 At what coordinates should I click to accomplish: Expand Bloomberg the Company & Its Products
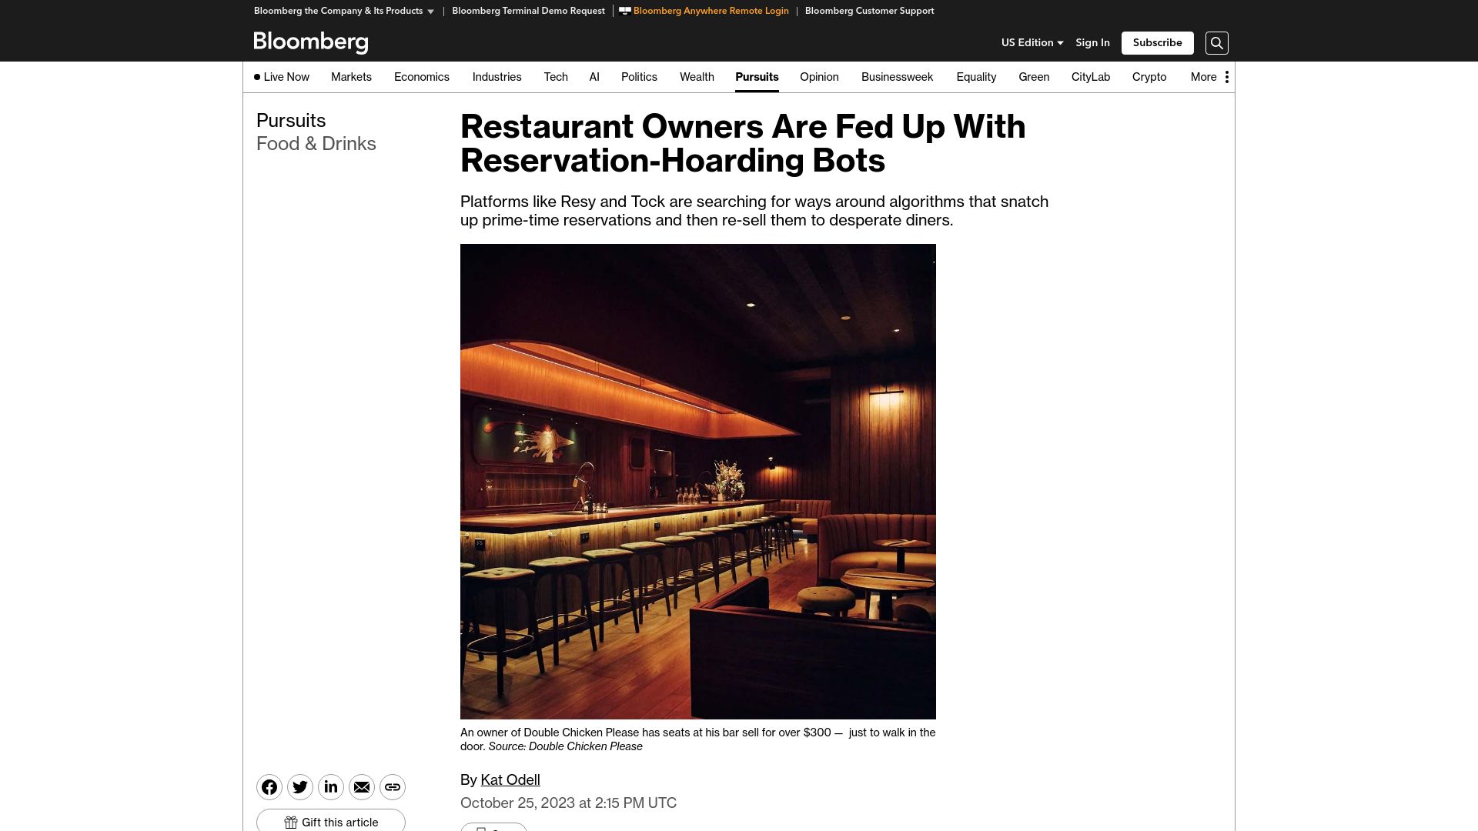coord(344,11)
